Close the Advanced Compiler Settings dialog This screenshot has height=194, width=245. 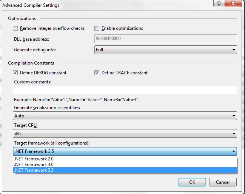[232, 3]
